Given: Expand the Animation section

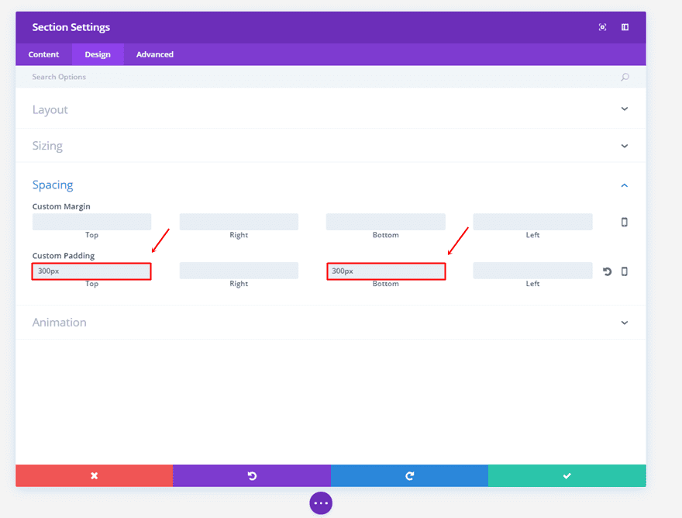Looking at the screenshot, I should [625, 322].
